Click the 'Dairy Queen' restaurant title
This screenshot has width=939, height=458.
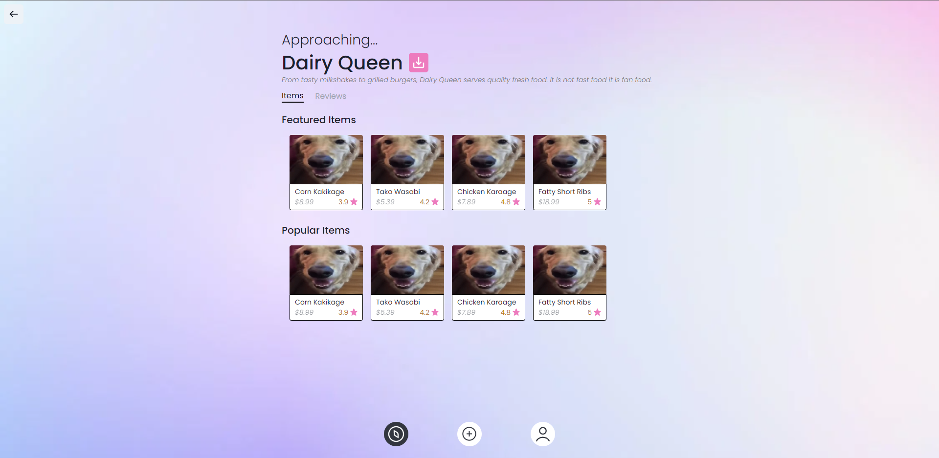pyautogui.click(x=342, y=63)
